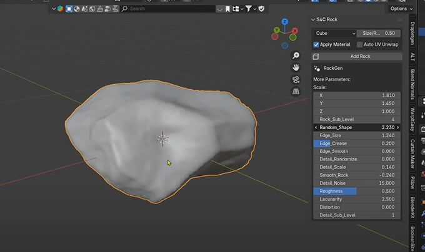Switch perspective/orthographic with grid icon
This screenshot has height=252, width=425.
pos(296,91)
